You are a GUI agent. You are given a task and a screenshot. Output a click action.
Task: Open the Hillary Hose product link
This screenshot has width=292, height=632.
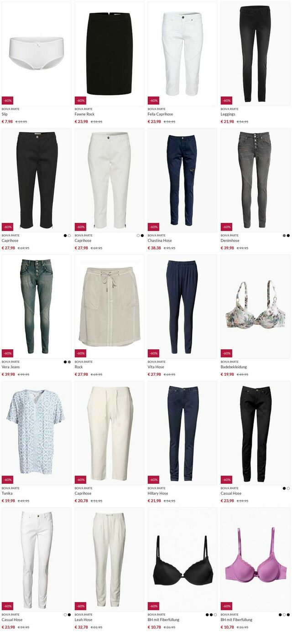click(x=158, y=493)
